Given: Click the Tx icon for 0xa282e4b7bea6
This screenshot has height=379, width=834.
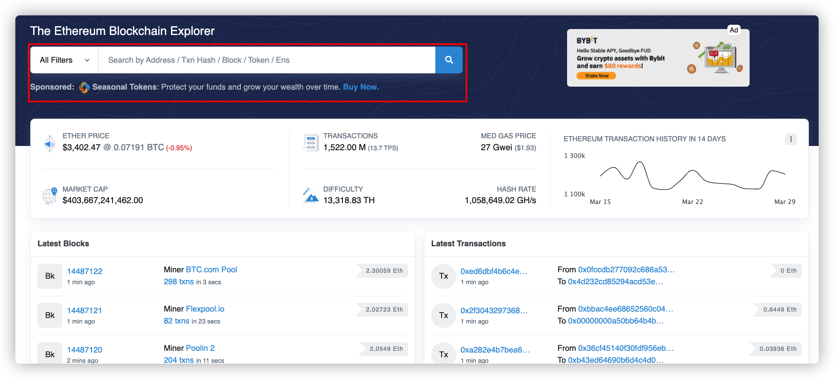Looking at the screenshot, I should click(x=443, y=354).
